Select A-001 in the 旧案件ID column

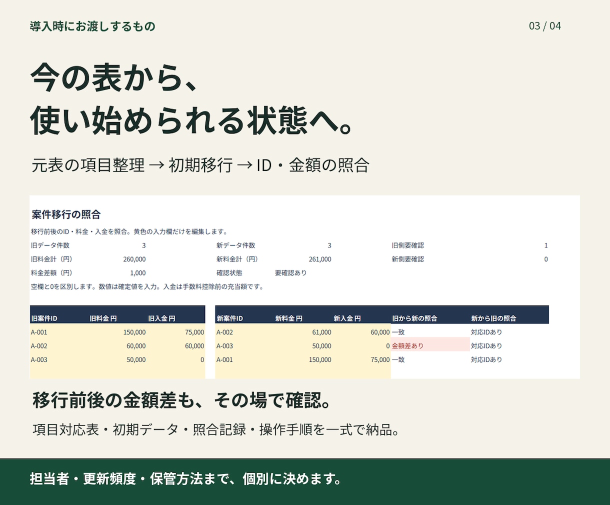(39, 332)
